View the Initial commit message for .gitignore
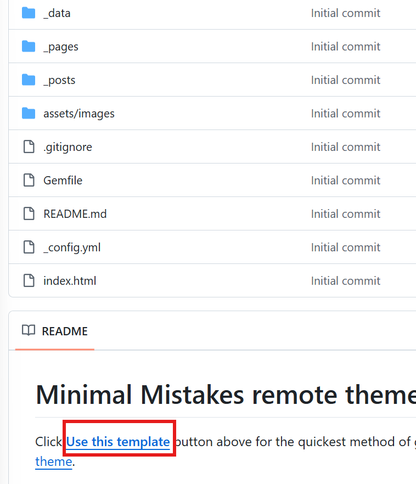Image resolution: width=416 pixels, height=484 pixels. [x=345, y=147]
